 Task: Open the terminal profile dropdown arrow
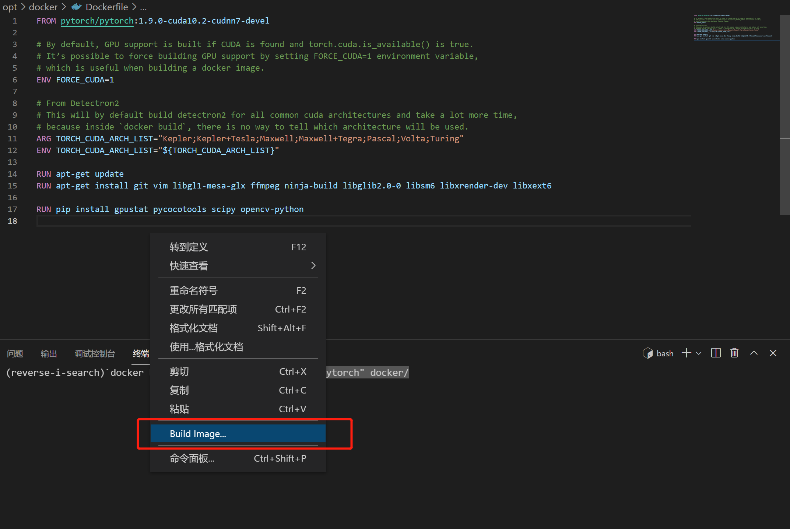[x=698, y=353]
